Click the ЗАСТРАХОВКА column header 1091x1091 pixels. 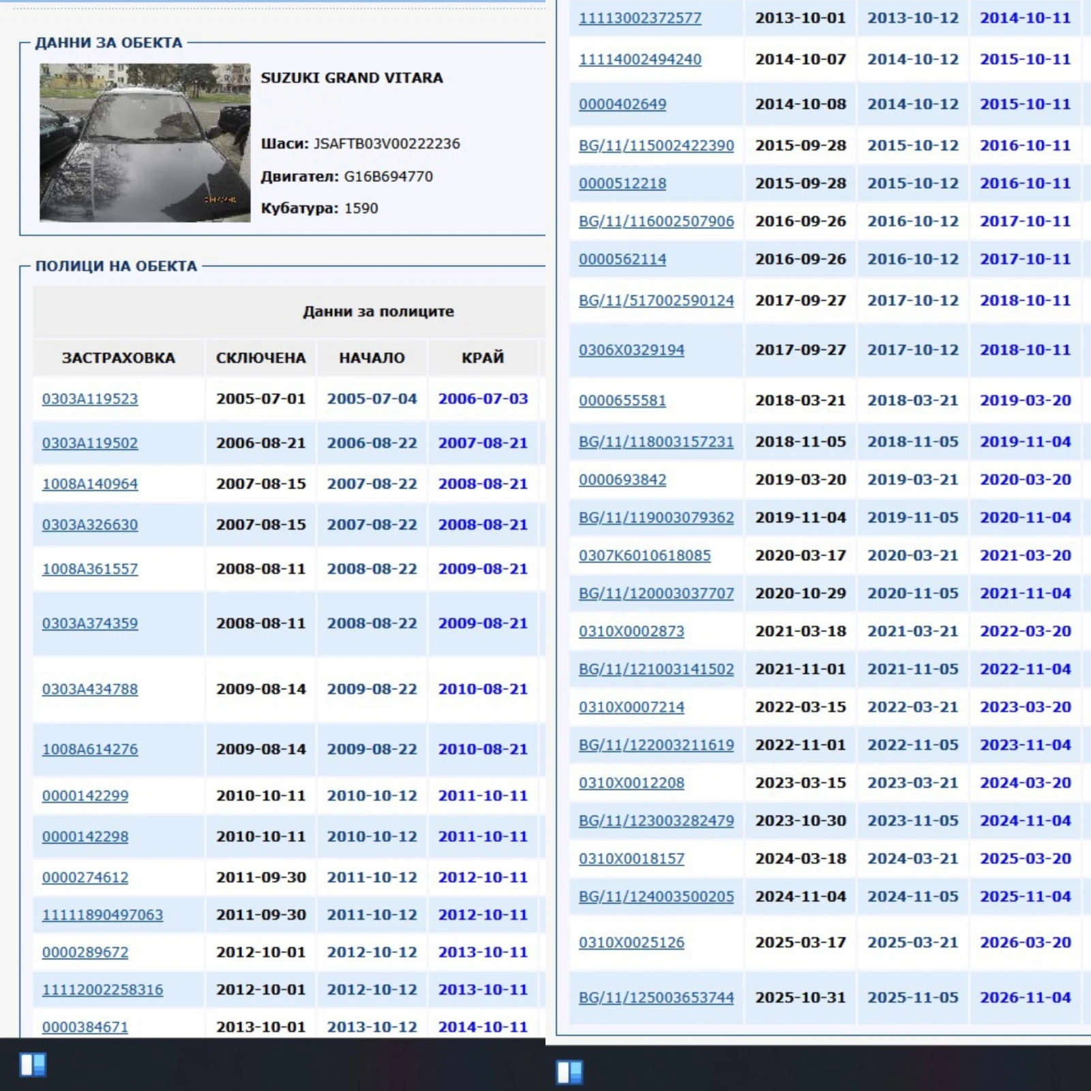click(119, 358)
